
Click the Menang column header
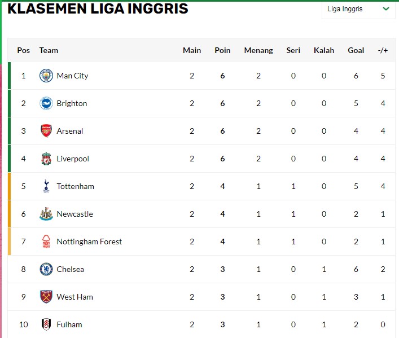(x=258, y=50)
